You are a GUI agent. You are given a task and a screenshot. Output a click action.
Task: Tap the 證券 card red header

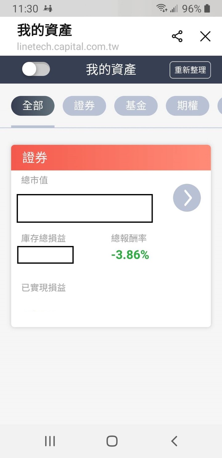pos(111,158)
